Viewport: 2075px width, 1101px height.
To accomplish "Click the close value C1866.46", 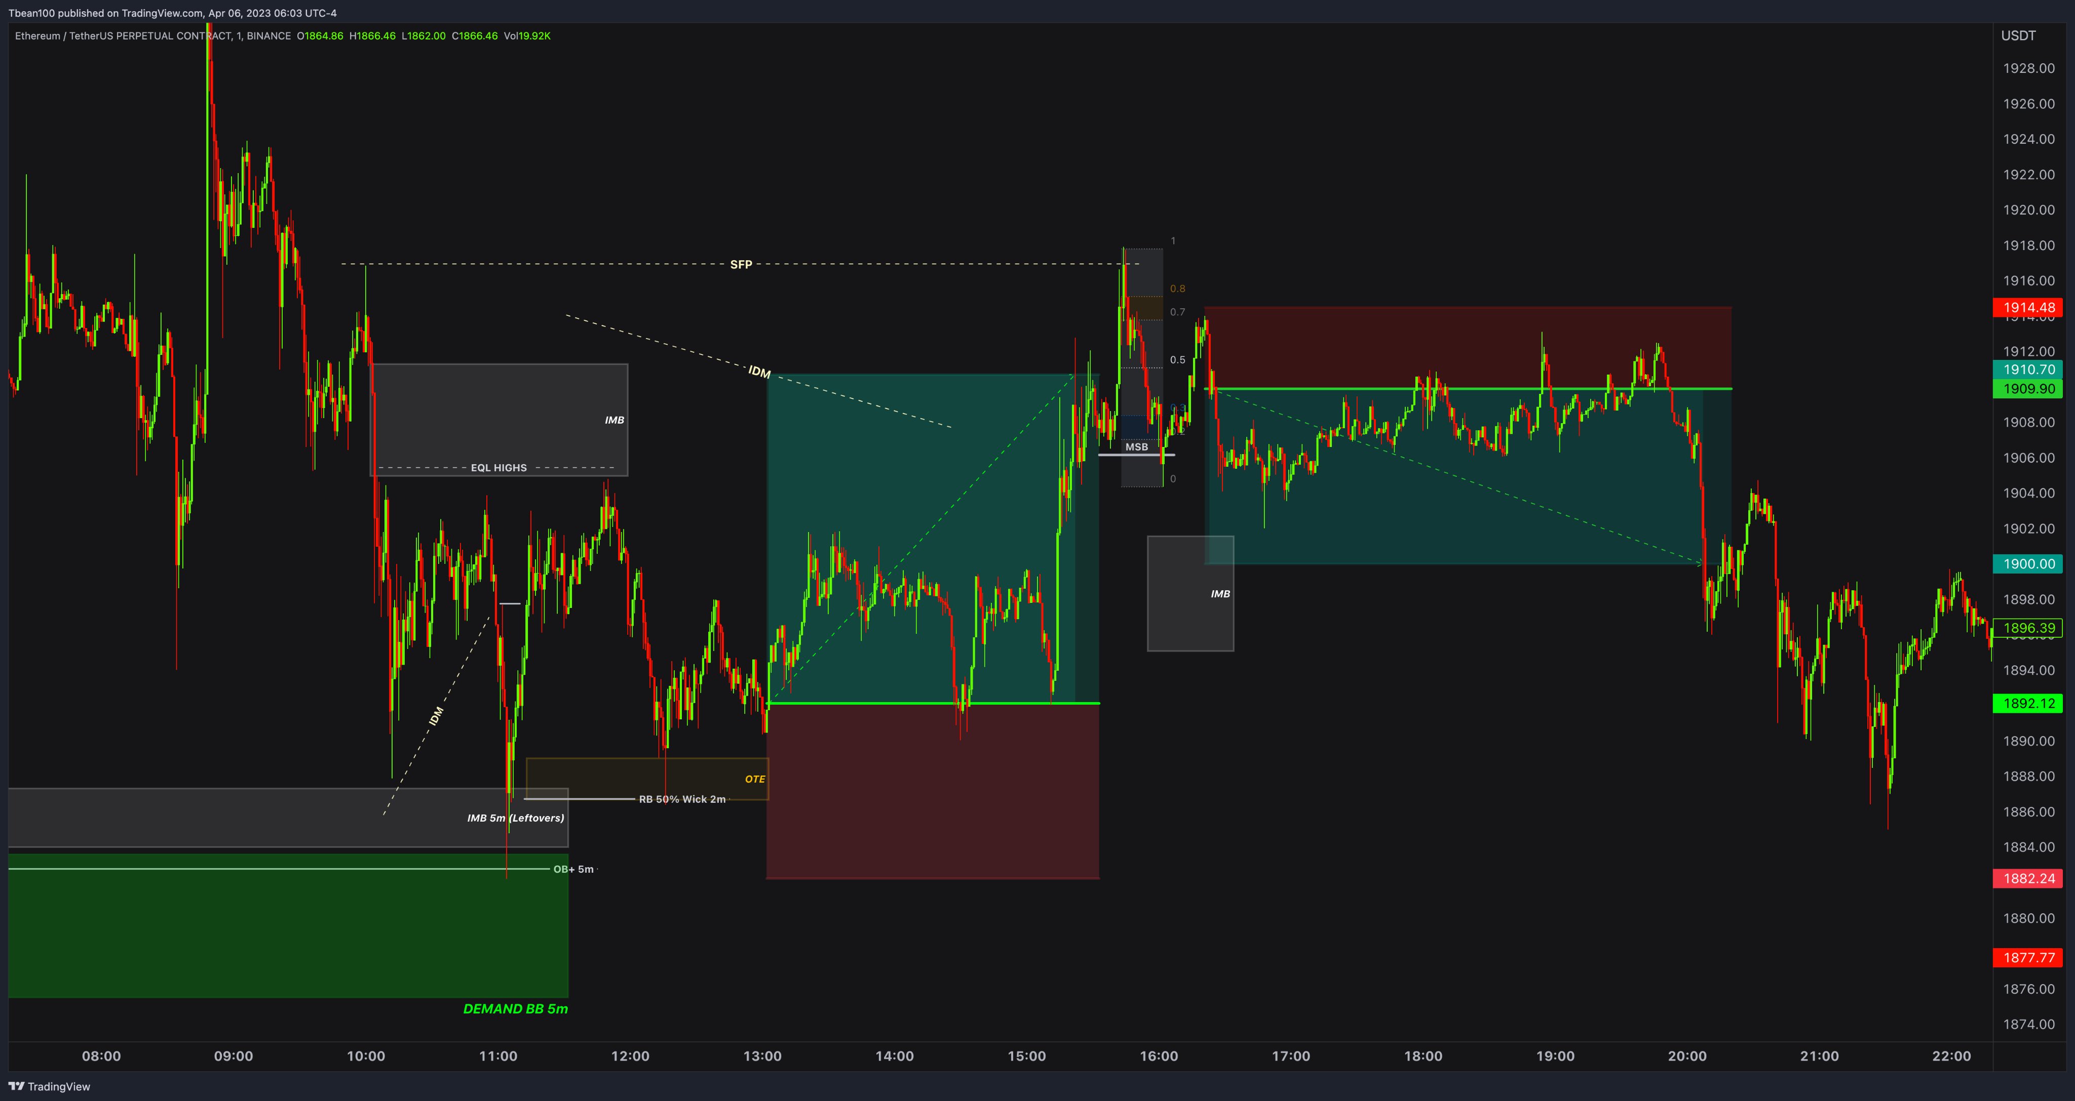I will (475, 36).
